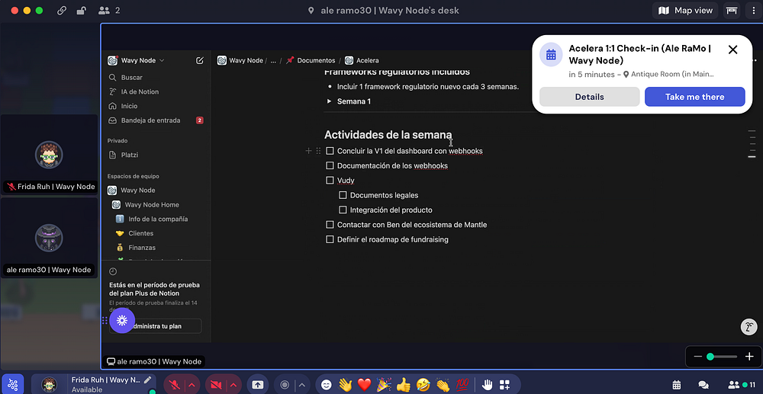This screenshot has height=394, width=763.
Task: Check Concluir la V1 del dashboard
Action: tap(330, 151)
